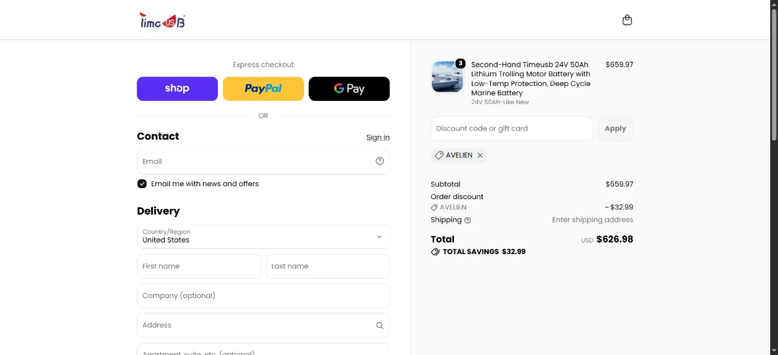Viewport: 778px width, 355px height.
Task: Click the email help question icon
Action: click(x=380, y=161)
